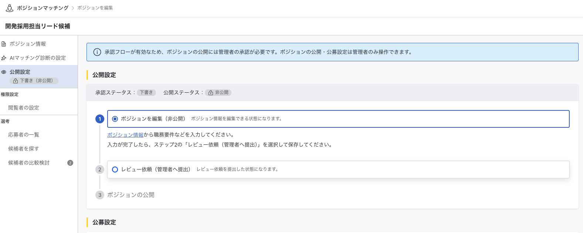Click the 公募設定 section heading
Screen dimensions: 583x233
(x=104, y=222)
